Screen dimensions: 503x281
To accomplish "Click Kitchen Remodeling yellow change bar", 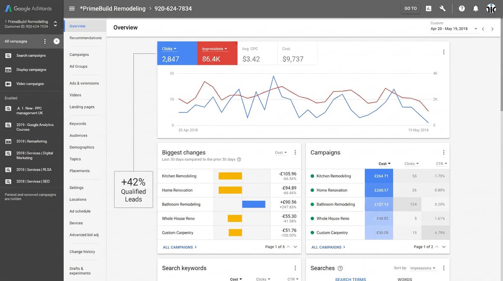I will coord(230,176).
